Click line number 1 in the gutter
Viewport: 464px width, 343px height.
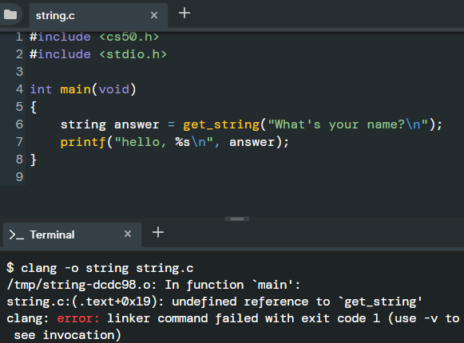point(19,37)
